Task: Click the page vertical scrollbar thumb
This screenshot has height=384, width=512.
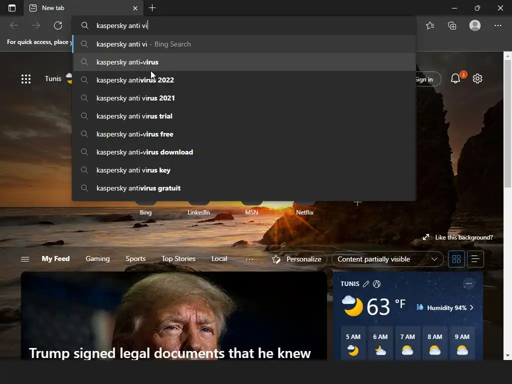Action: pyautogui.click(x=507, y=124)
